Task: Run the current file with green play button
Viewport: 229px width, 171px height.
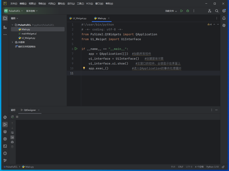Action: coord(182,11)
